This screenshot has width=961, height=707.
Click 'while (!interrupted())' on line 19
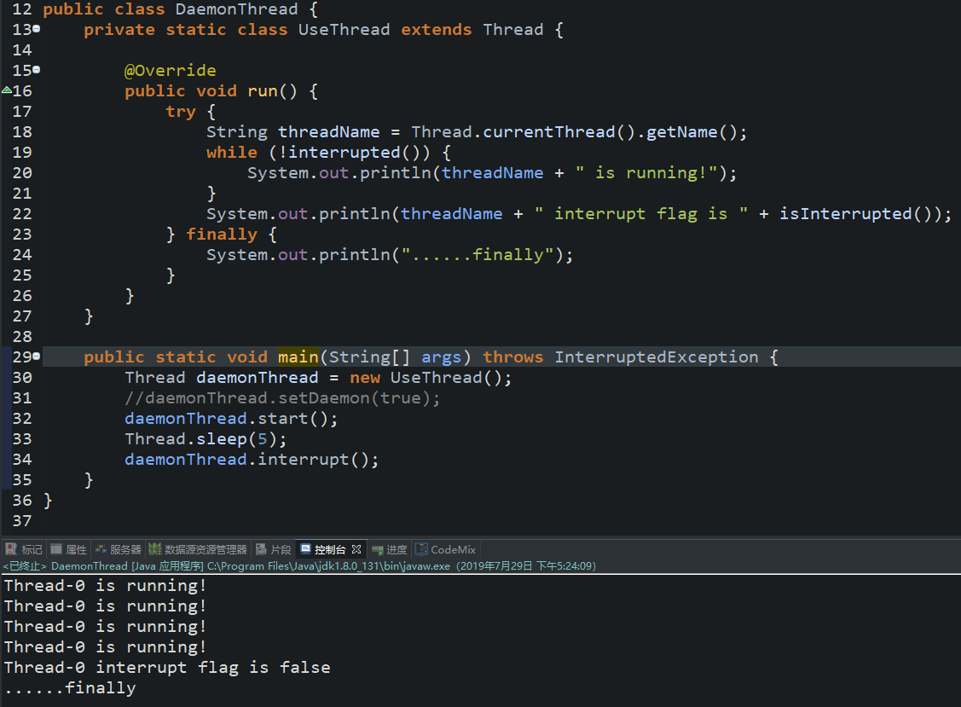[x=318, y=152]
